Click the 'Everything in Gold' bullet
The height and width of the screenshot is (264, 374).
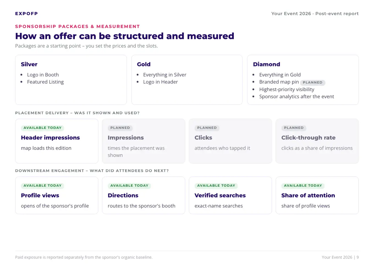tap(280, 75)
